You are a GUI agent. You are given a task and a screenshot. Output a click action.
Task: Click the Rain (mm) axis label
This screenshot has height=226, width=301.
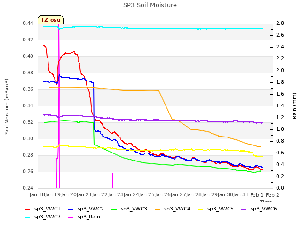pyautogui.click(x=294, y=106)
